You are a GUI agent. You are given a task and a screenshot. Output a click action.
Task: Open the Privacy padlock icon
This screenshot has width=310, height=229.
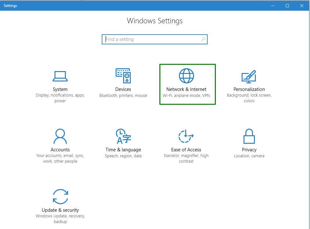pyautogui.click(x=249, y=136)
